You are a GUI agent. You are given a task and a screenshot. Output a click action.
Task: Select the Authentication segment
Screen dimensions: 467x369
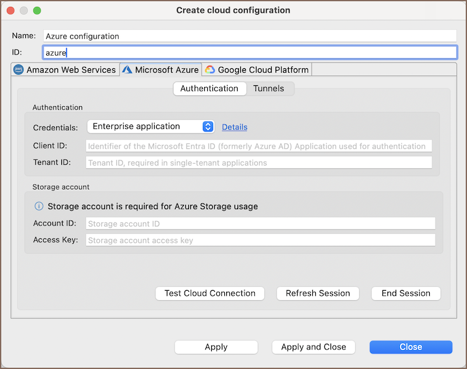pyautogui.click(x=209, y=88)
